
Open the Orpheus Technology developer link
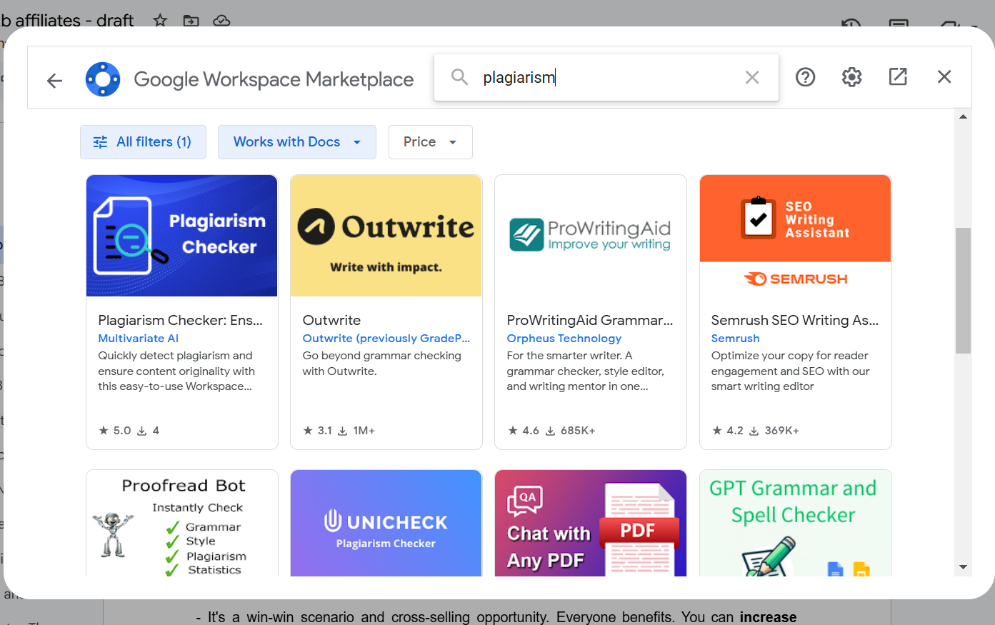564,339
